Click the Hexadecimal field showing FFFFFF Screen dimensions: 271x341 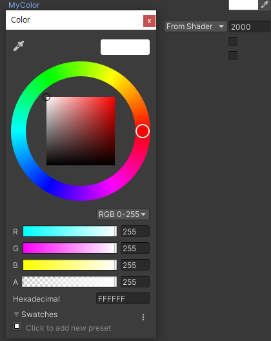123,298
